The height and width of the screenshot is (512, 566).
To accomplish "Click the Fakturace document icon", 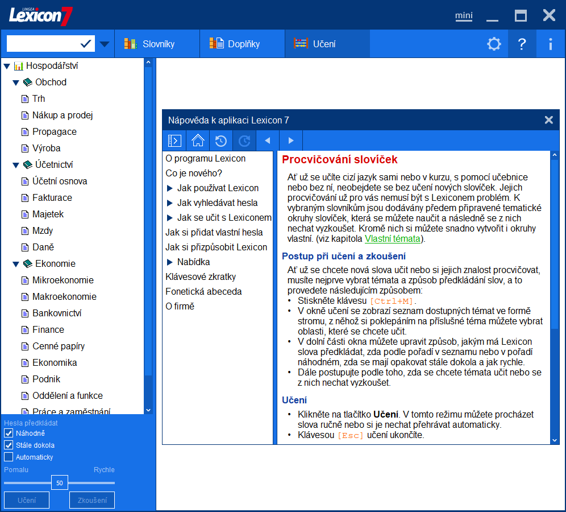I will [x=25, y=198].
